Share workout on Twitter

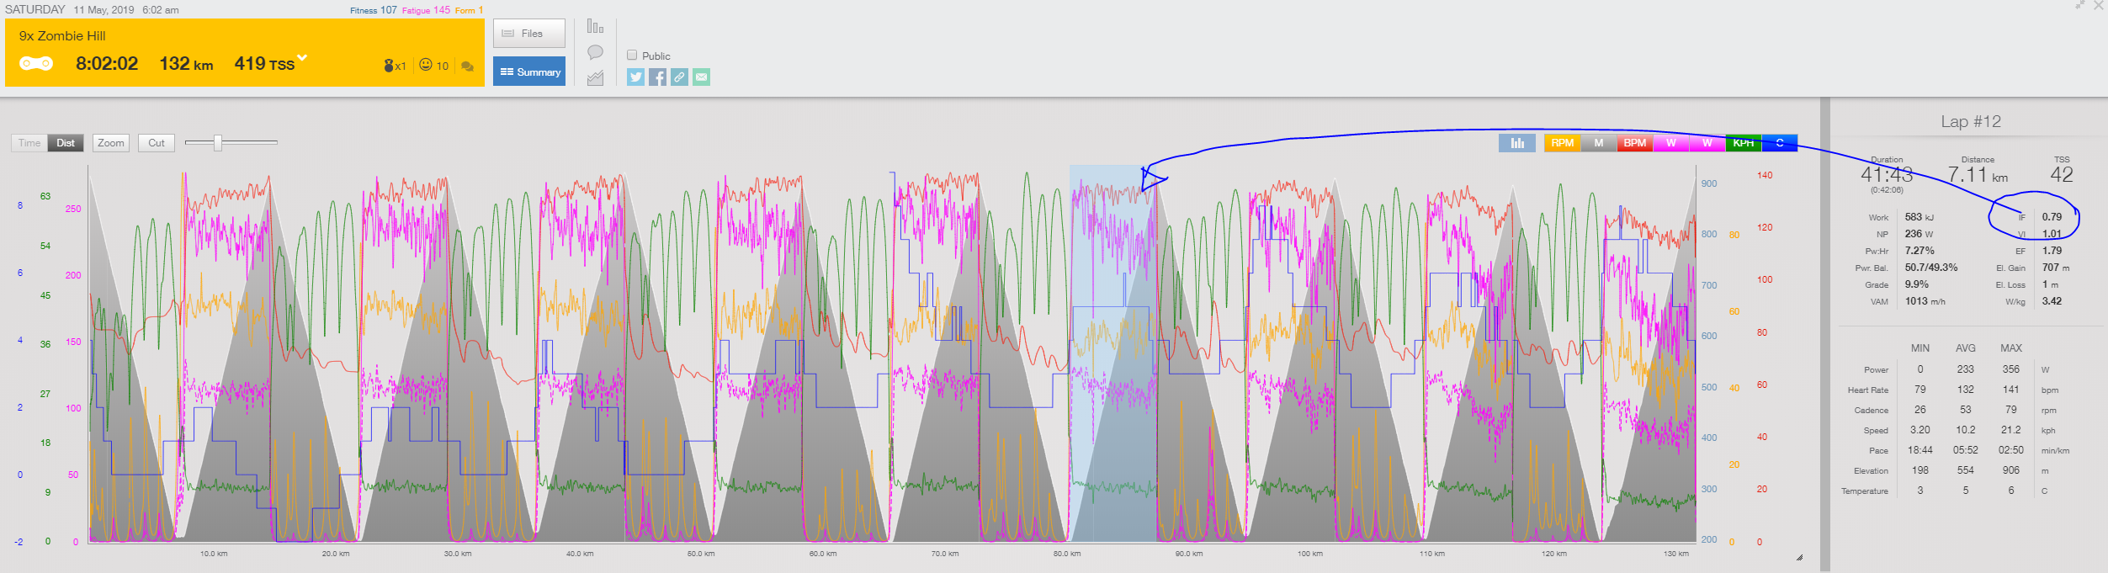tap(636, 77)
